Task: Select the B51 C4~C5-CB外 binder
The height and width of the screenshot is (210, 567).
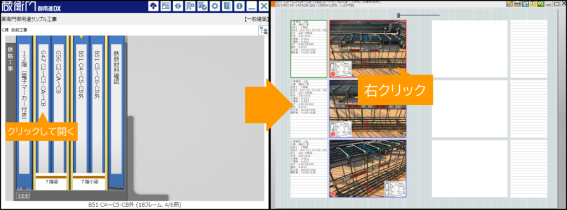Action: (x=81, y=109)
